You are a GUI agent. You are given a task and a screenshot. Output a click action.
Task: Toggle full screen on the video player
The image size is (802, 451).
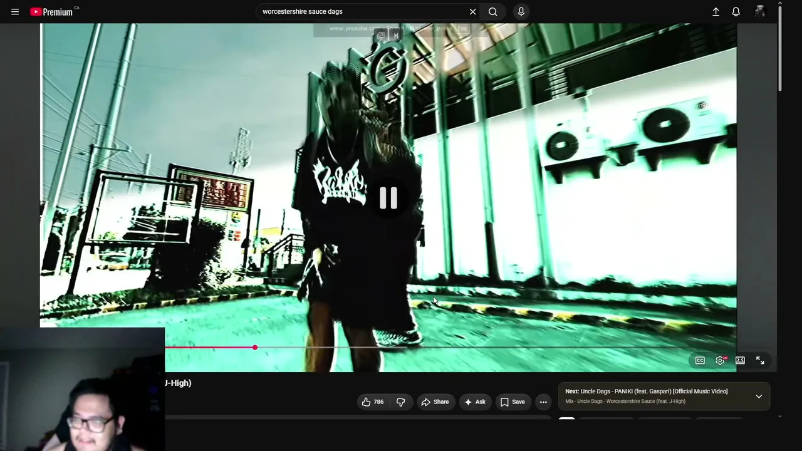click(760, 361)
